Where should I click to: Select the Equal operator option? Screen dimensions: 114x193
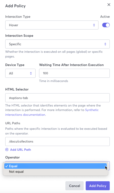click(55, 166)
